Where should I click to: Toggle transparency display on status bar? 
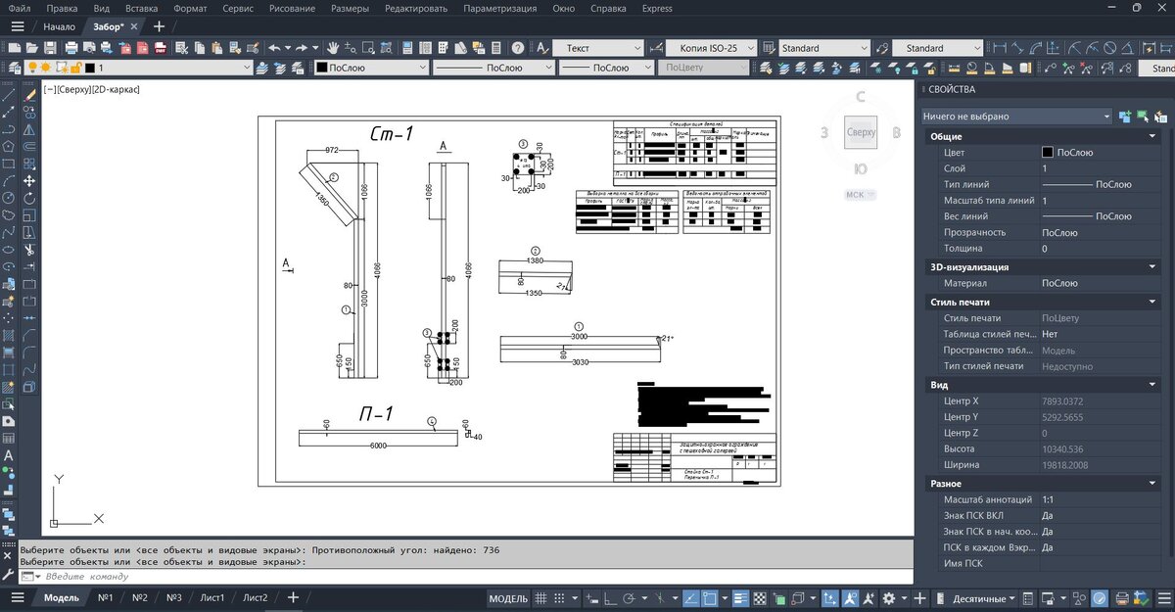pos(761,598)
